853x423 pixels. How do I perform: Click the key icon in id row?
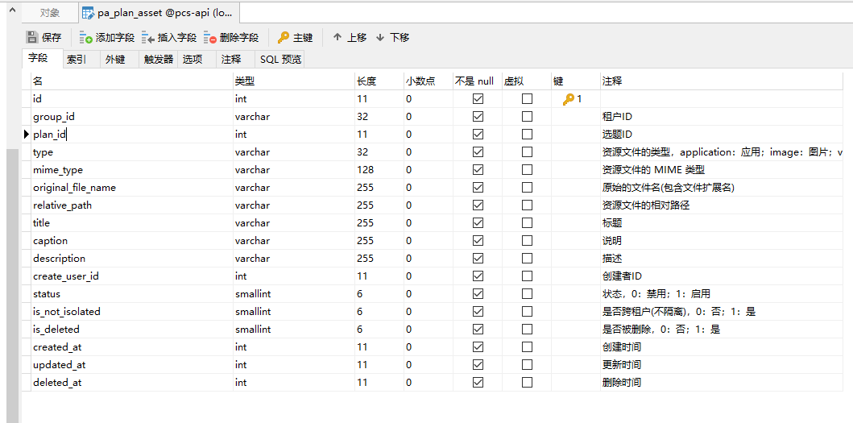pyautogui.click(x=569, y=99)
